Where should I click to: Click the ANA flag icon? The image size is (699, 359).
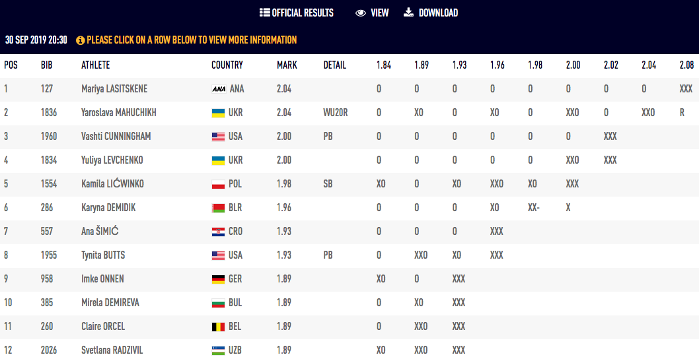click(219, 89)
